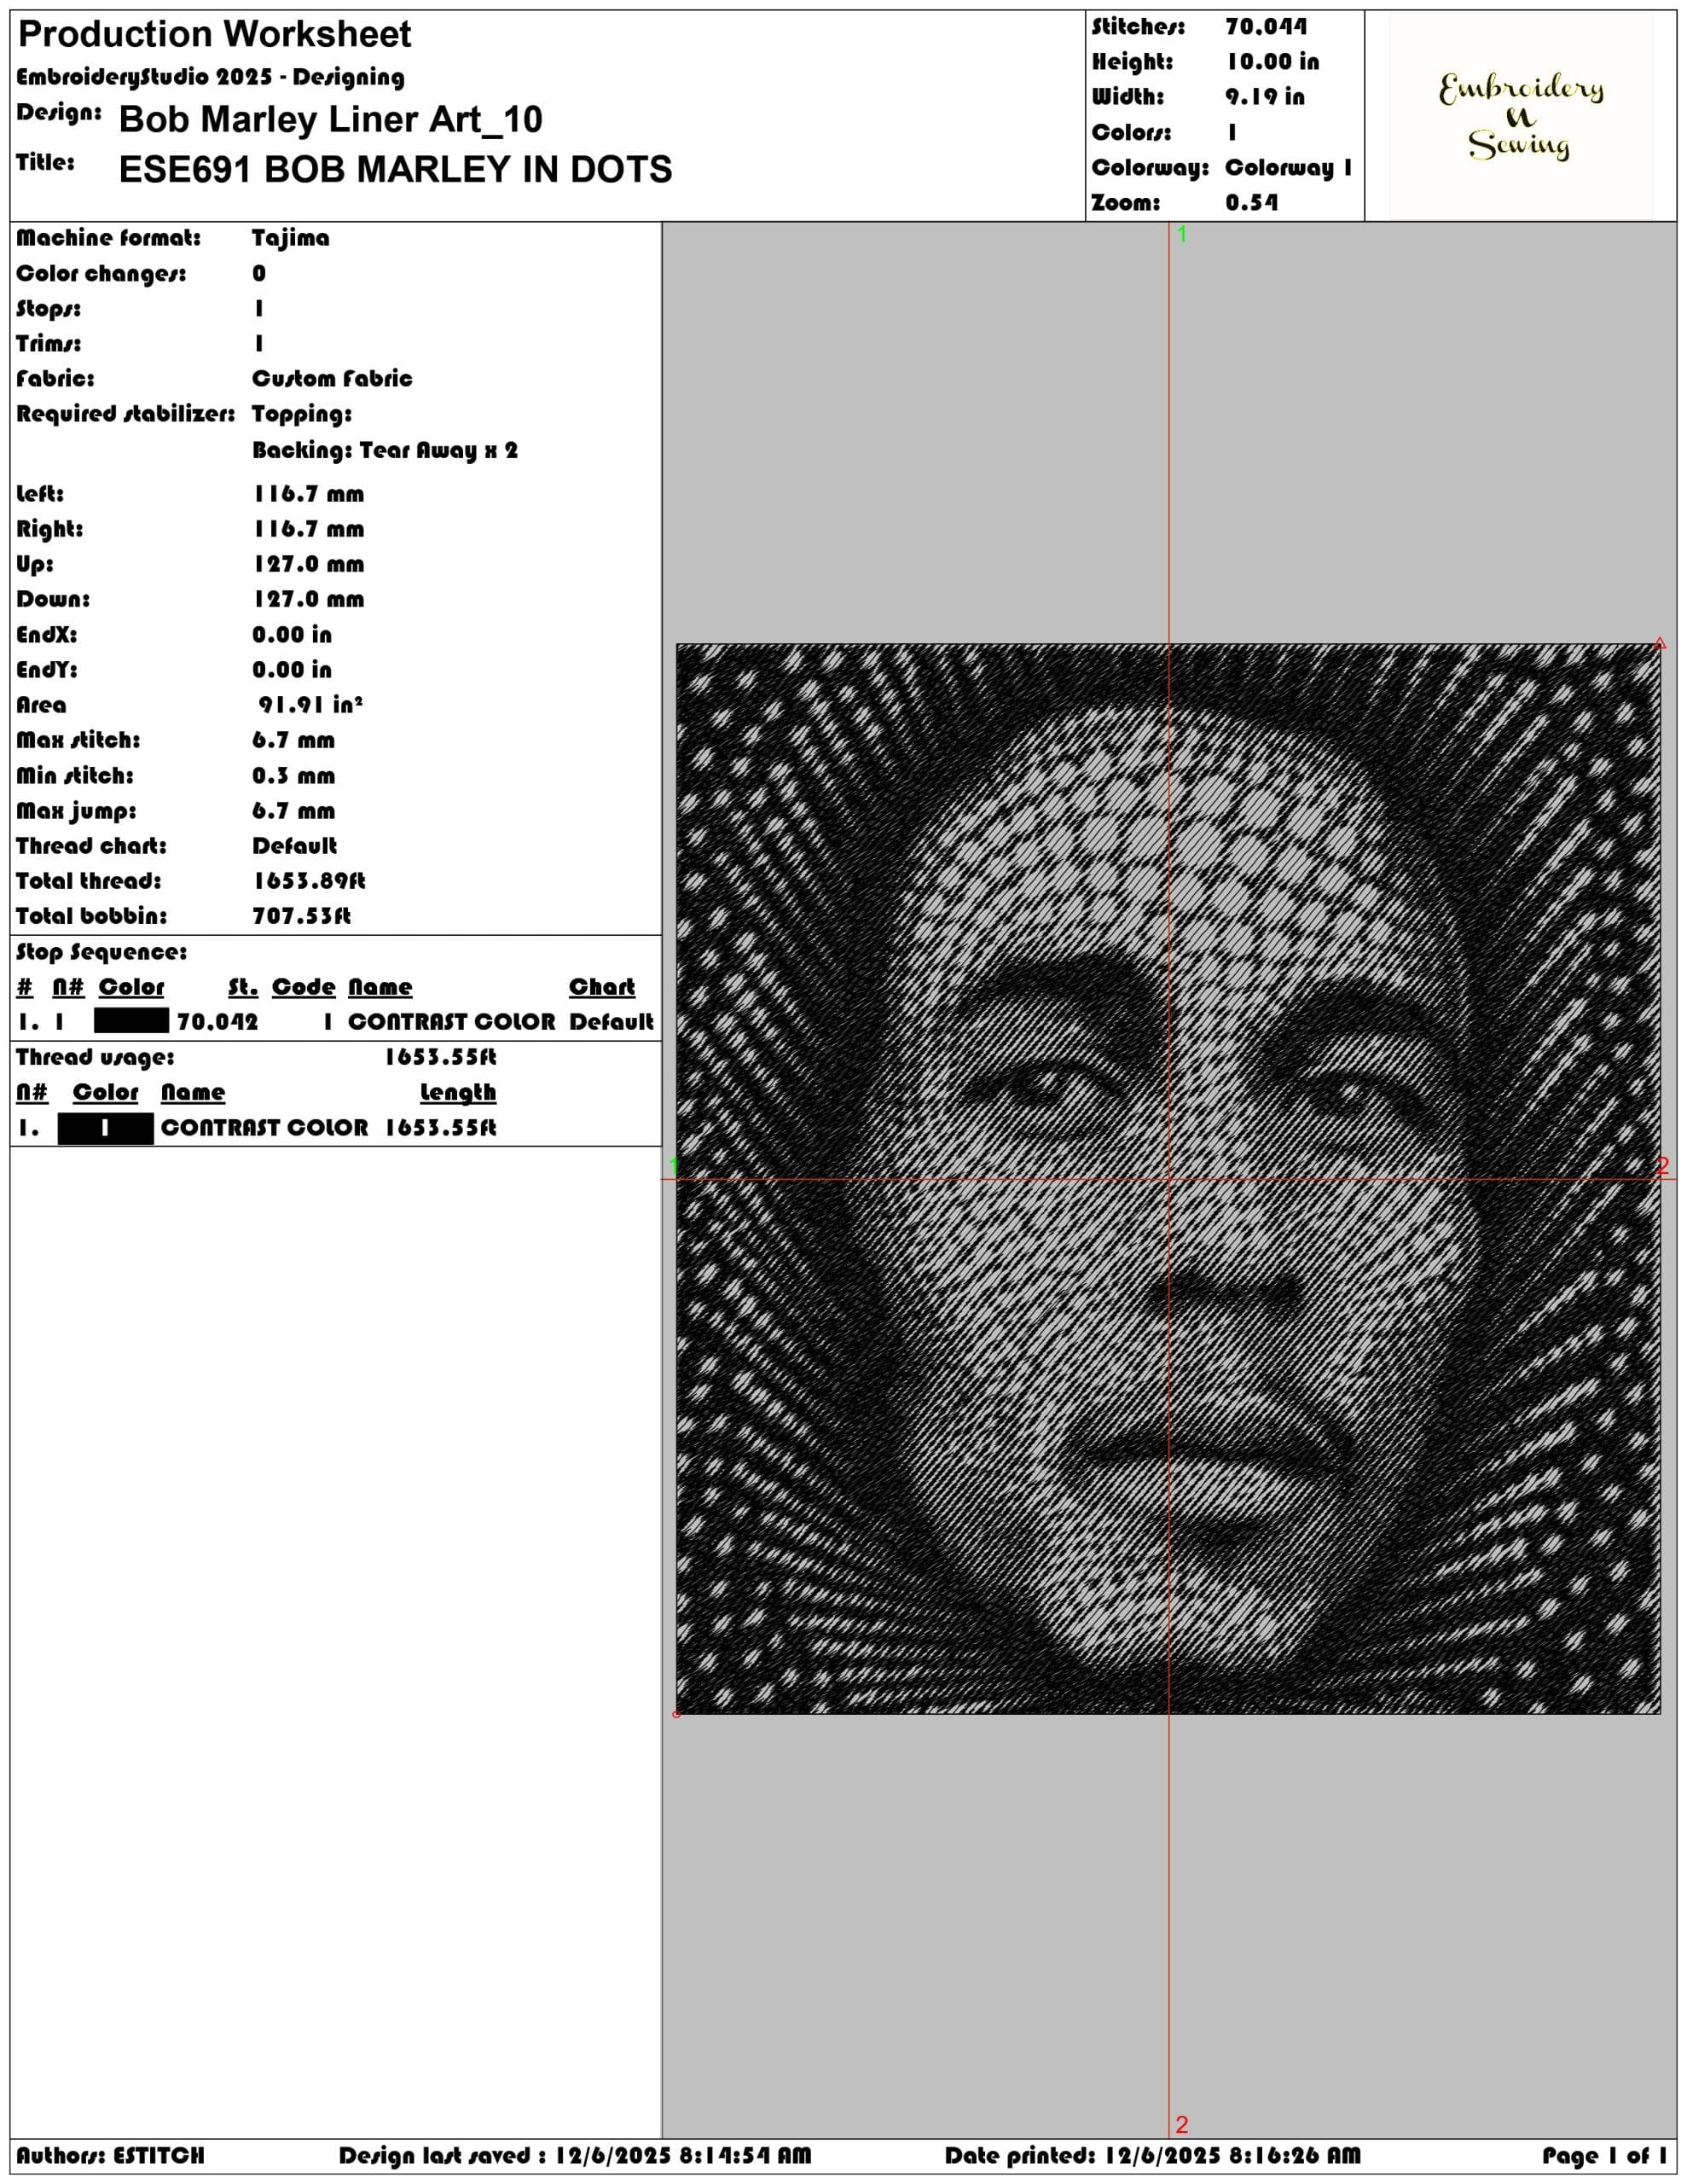Click CONTRAST COLOR name in Stop Sequence

[451, 1022]
